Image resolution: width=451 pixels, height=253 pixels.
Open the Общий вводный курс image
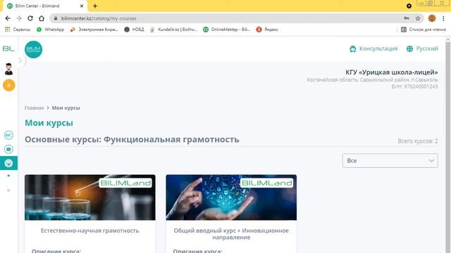[x=231, y=197]
